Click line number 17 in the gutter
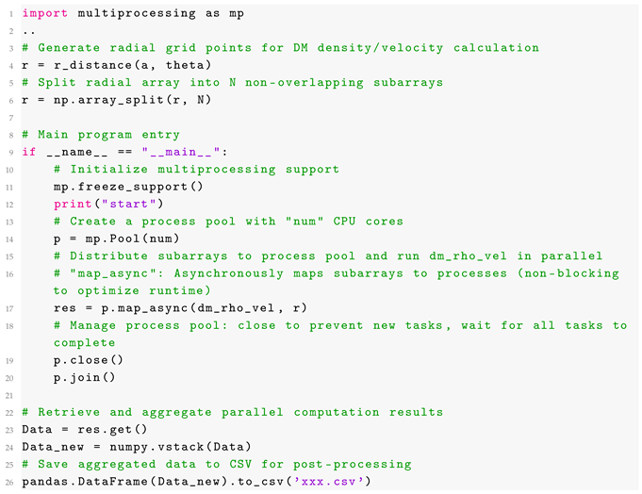Viewport: 642px width, 494px height. pos(8,308)
